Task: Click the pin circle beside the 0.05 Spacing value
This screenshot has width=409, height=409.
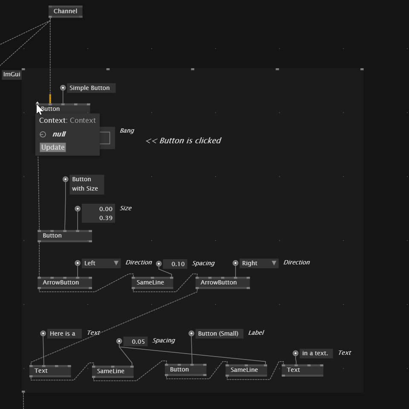Action: point(119,341)
